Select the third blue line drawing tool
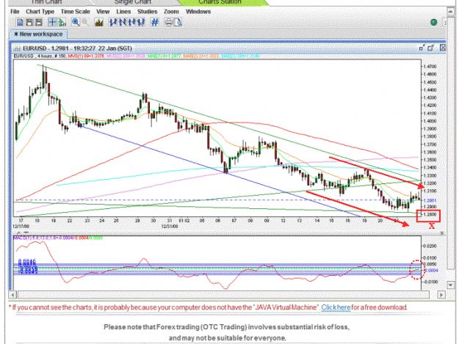The height and width of the screenshot is (344, 459). [x=132, y=23]
